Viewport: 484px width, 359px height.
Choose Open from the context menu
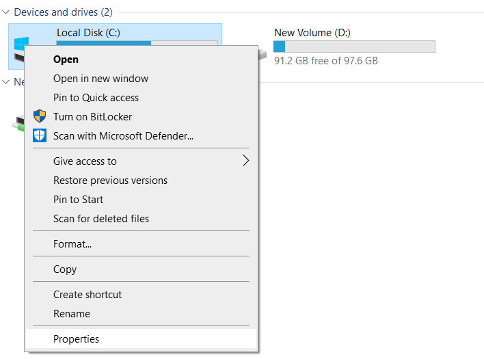tap(141, 59)
